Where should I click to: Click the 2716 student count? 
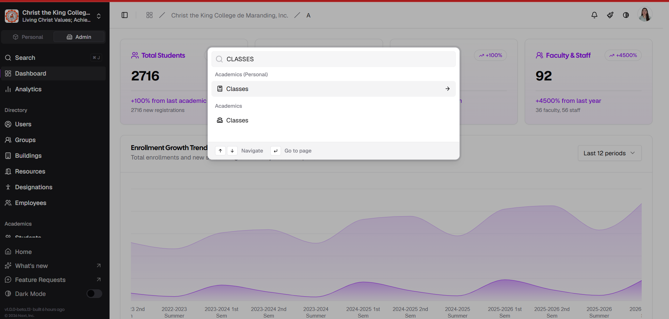tap(145, 76)
